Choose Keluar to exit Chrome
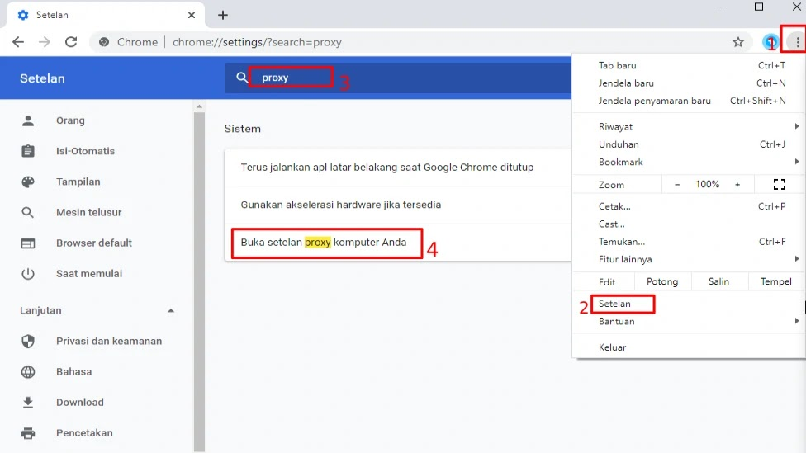This screenshot has width=806, height=453. click(x=689, y=347)
